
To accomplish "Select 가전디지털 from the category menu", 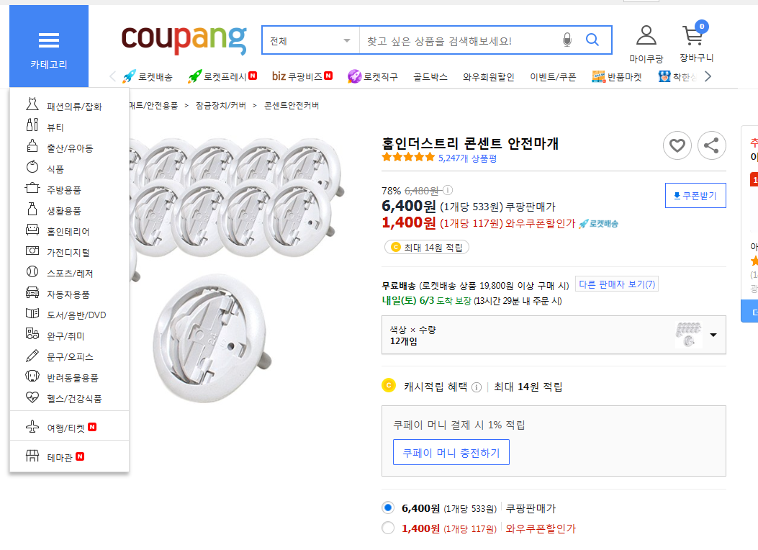I will (x=68, y=253).
